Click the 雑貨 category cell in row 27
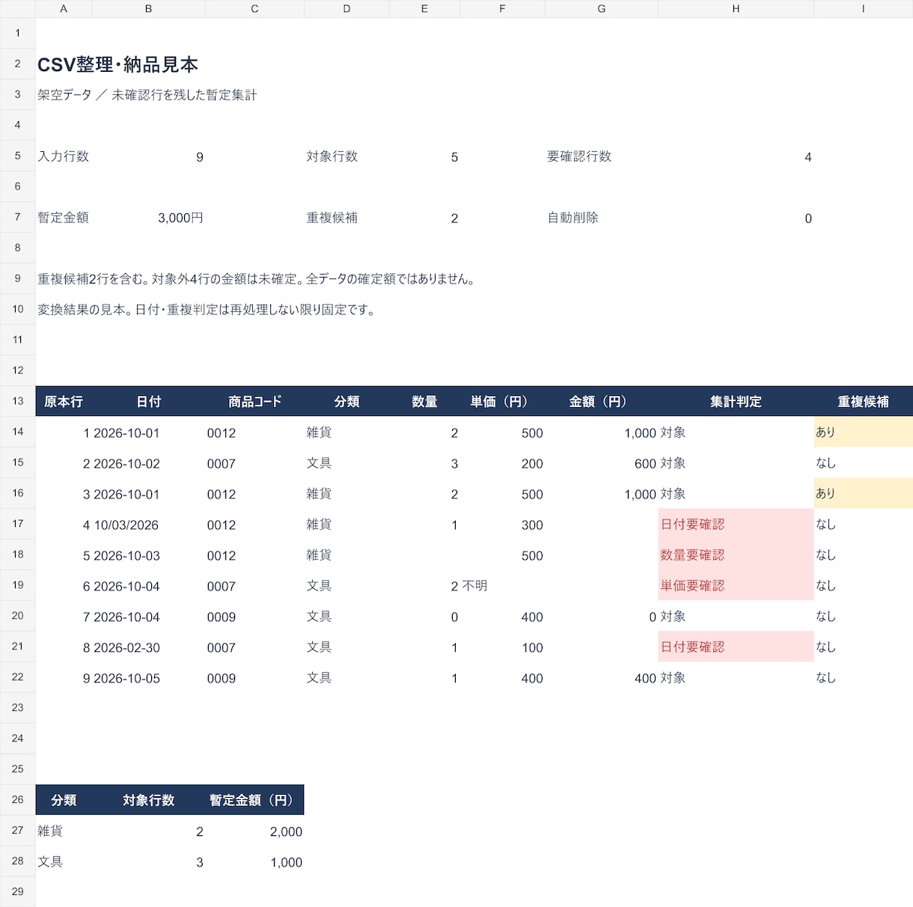 pos(64,831)
